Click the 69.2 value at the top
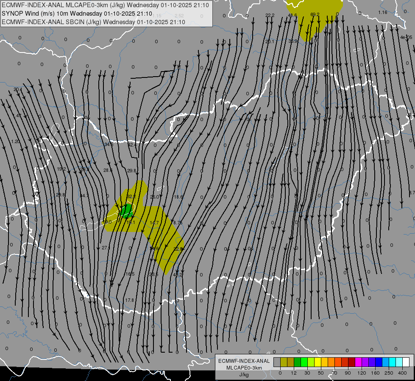 315,14
